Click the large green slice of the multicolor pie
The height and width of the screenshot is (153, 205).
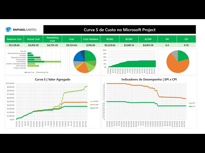point(90,56)
